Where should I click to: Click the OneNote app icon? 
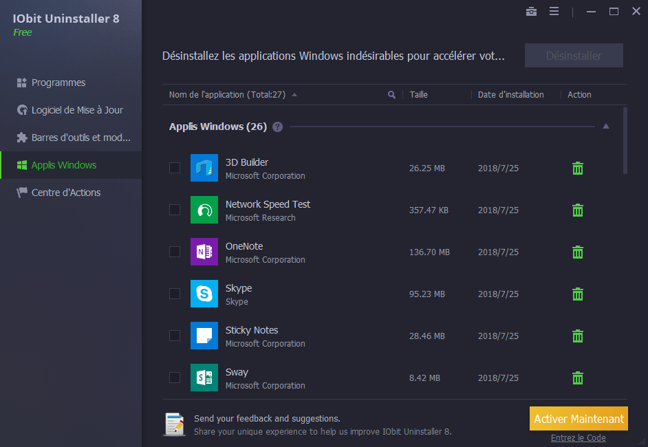point(204,252)
